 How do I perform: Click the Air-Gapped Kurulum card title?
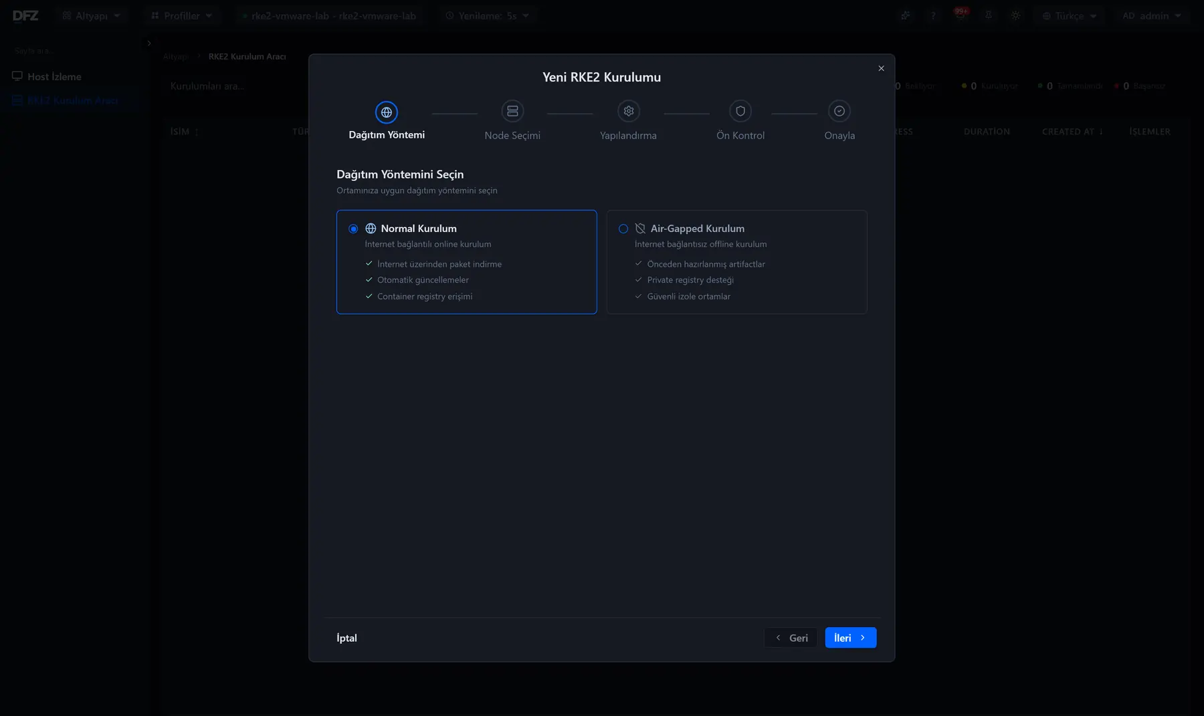click(697, 229)
